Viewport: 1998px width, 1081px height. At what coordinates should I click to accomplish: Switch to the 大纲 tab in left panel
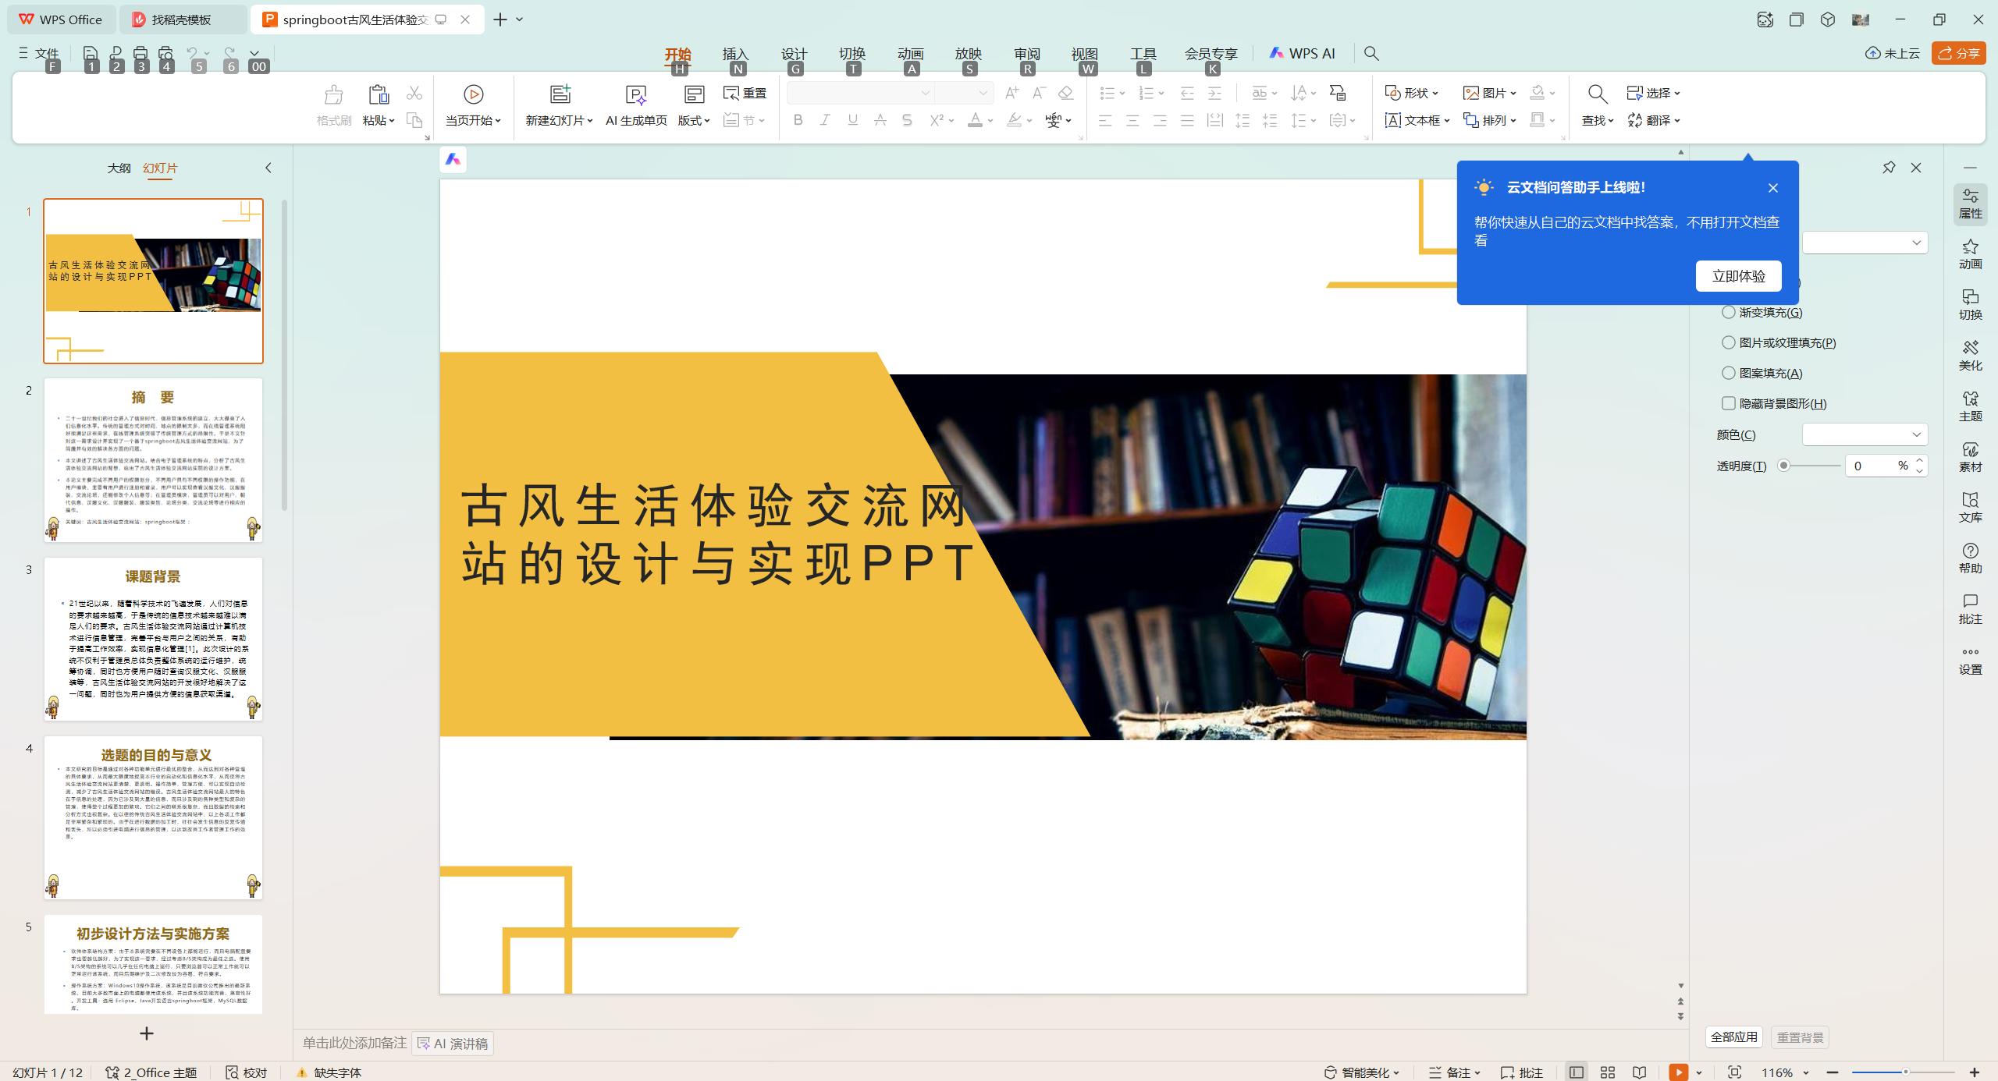pos(119,168)
